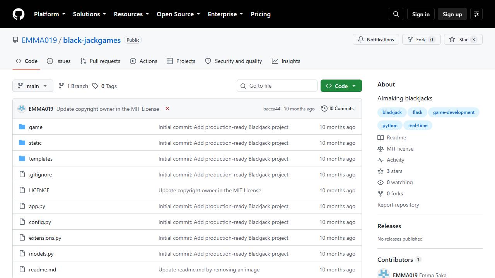View the 10 Commits history link
Image resolution: width=495 pixels, height=278 pixels.
338,108
